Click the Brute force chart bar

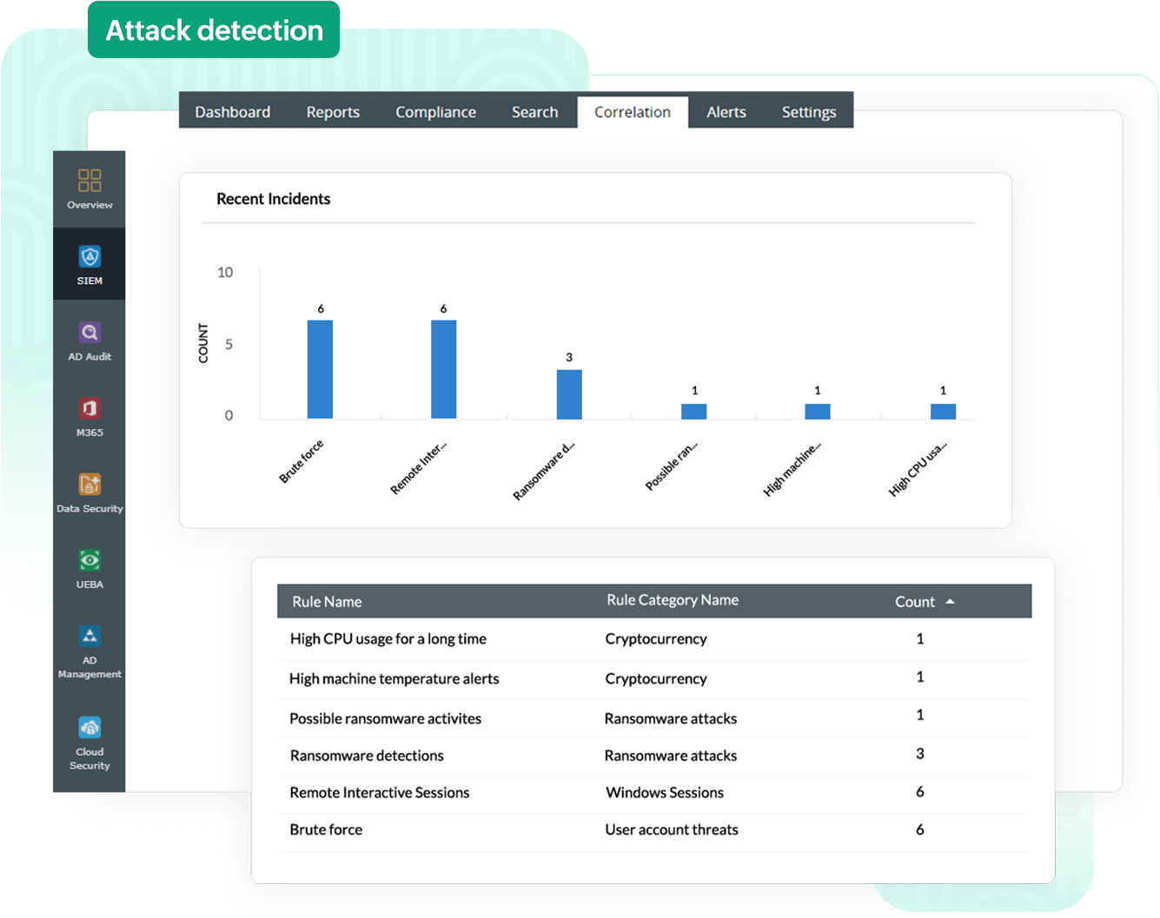pos(320,369)
